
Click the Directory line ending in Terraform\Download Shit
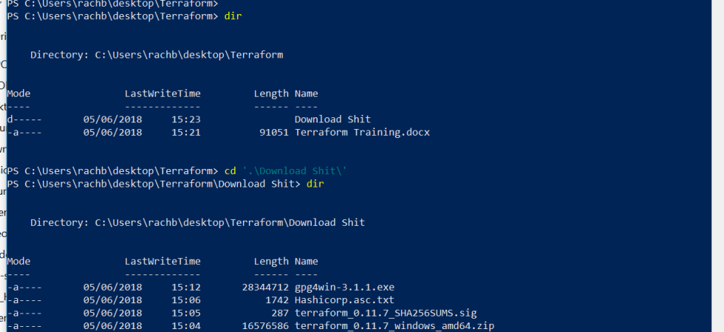click(x=198, y=223)
